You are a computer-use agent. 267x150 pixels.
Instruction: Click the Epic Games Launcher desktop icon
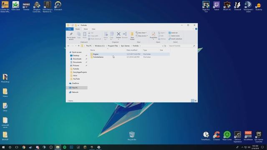point(259,137)
